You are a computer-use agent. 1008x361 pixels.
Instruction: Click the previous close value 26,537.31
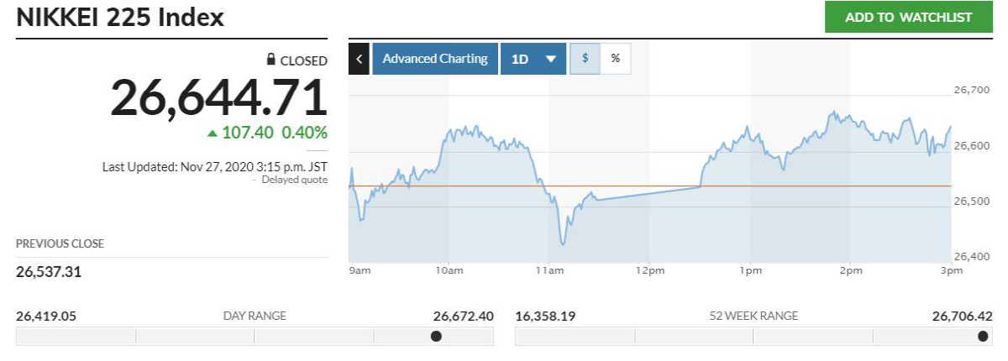pyautogui.click(x=49, y=272)
